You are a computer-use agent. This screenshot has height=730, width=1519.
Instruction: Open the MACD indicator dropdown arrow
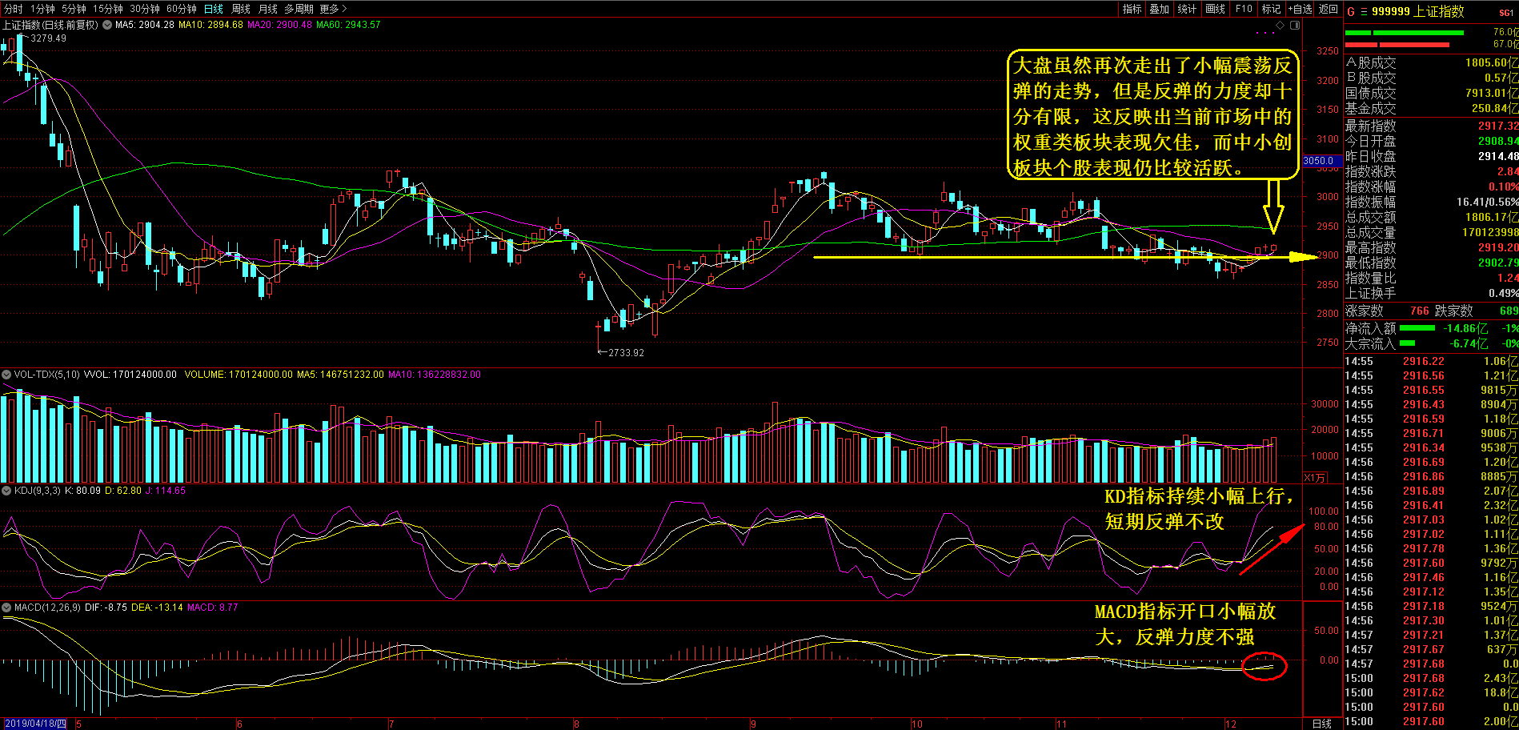tap(6, 608)
